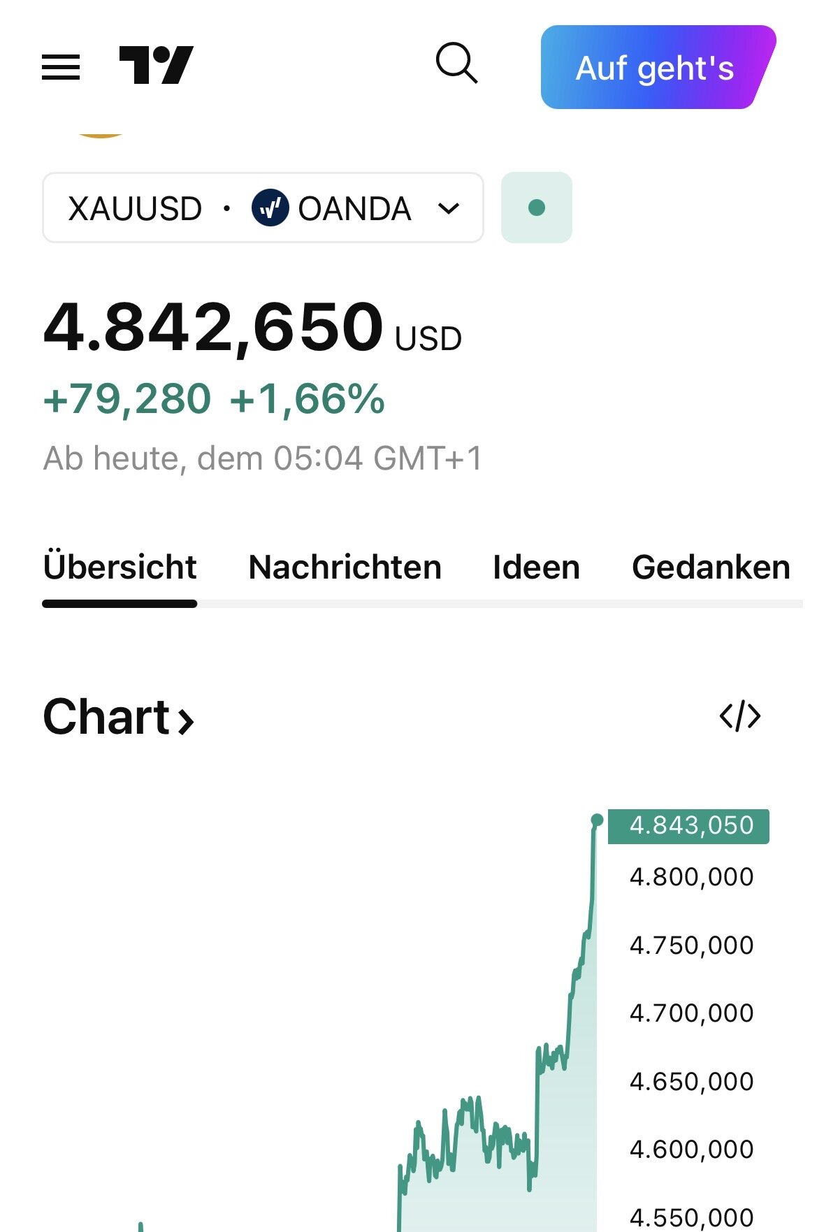The width and height of the screenshot is (824, 1232).
Task: Expand the Chart section arrow
Action: click(185, 720)
